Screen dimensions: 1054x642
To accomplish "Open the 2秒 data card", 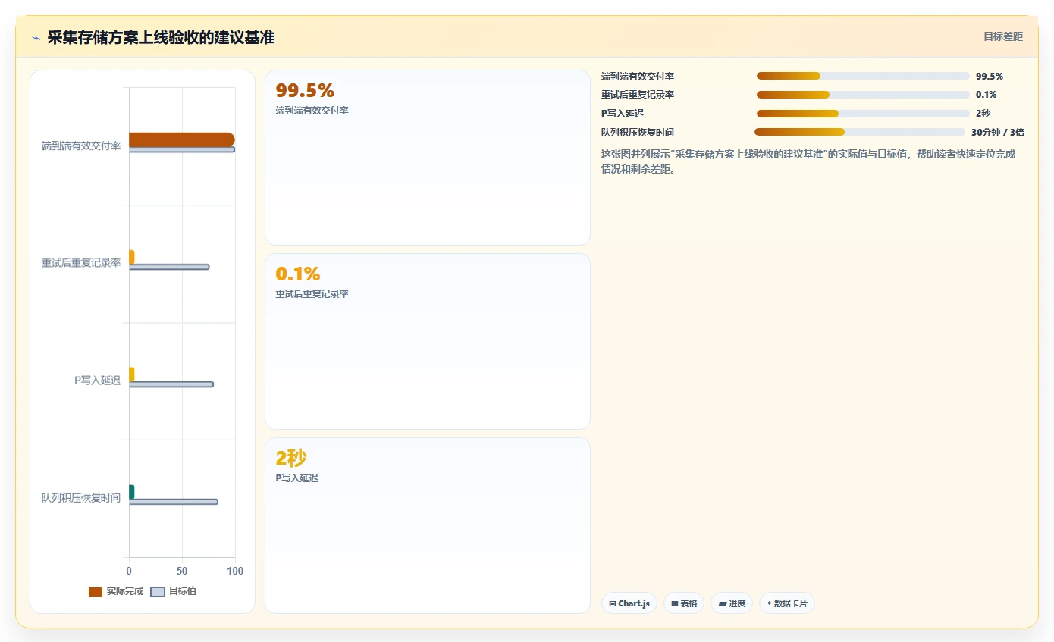I will click(x=427, y=525).
